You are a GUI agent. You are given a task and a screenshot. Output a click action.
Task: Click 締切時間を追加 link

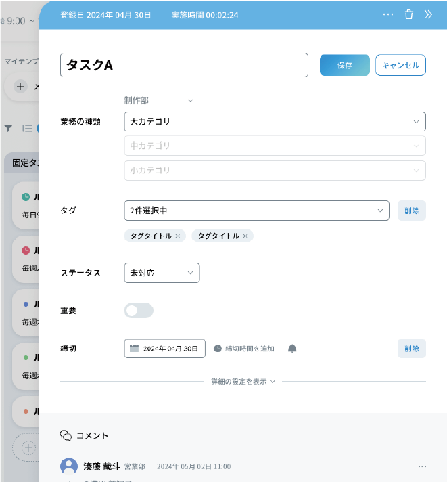tap(244, 349)
